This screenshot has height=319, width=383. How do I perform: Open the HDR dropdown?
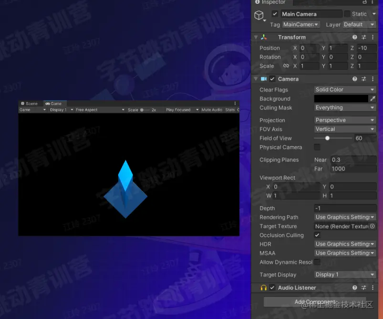point(345,244)
